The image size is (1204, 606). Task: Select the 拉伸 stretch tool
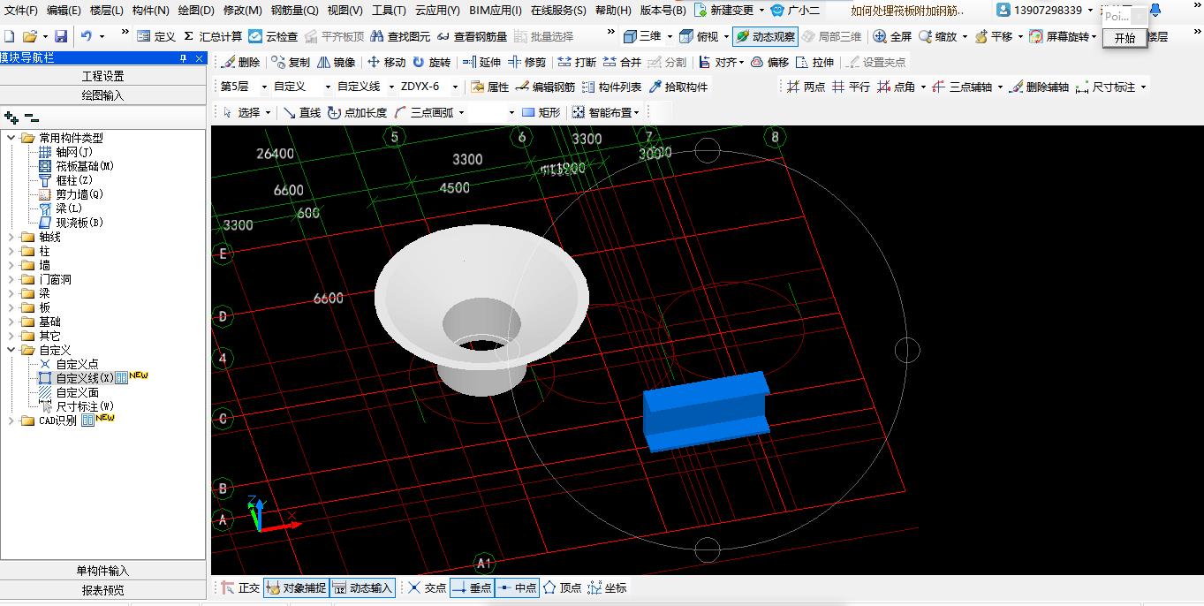point(814,63)
